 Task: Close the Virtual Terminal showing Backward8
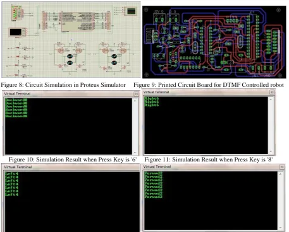136,94
